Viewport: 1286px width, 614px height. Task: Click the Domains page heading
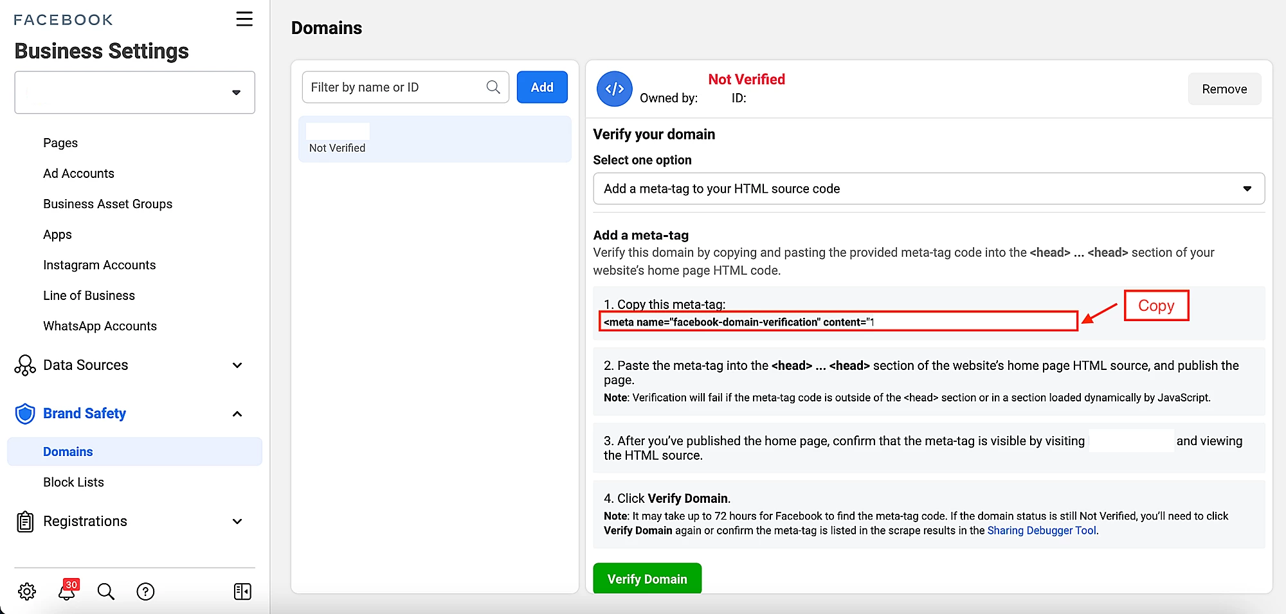pos(327,28)
